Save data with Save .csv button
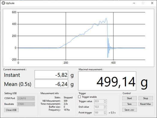The width and height of the screenshot is (157, 118). point(129,110)
